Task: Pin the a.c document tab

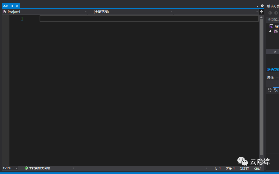Action: [12, 6]
